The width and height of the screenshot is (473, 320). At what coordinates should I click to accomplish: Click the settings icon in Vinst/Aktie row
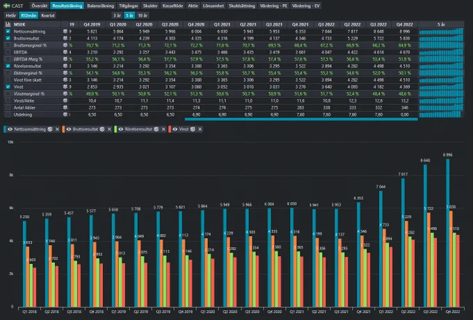coord(65,101)
